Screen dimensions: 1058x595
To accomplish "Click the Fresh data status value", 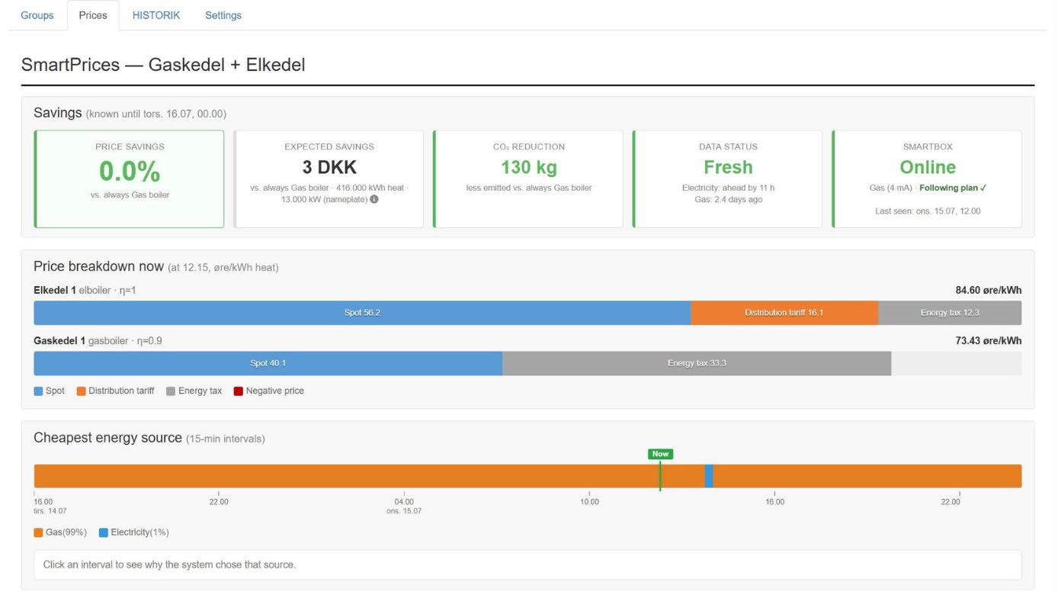I will pos(728,167).
